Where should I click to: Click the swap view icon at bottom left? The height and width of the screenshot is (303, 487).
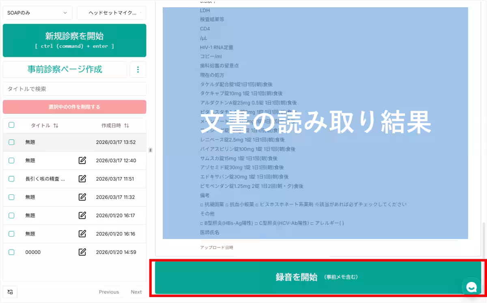pyautogui.click(x=10, y=292)
